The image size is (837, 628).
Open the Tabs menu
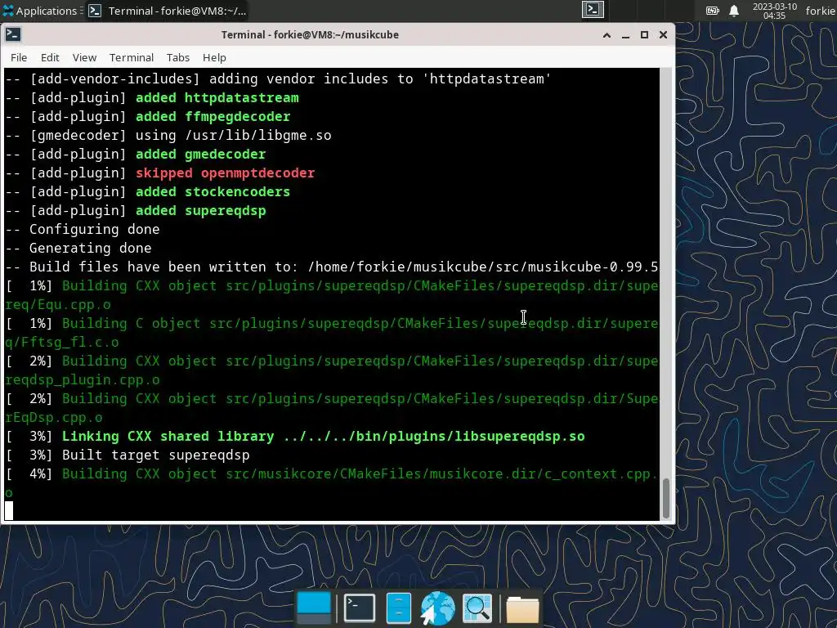pos(177,58)
